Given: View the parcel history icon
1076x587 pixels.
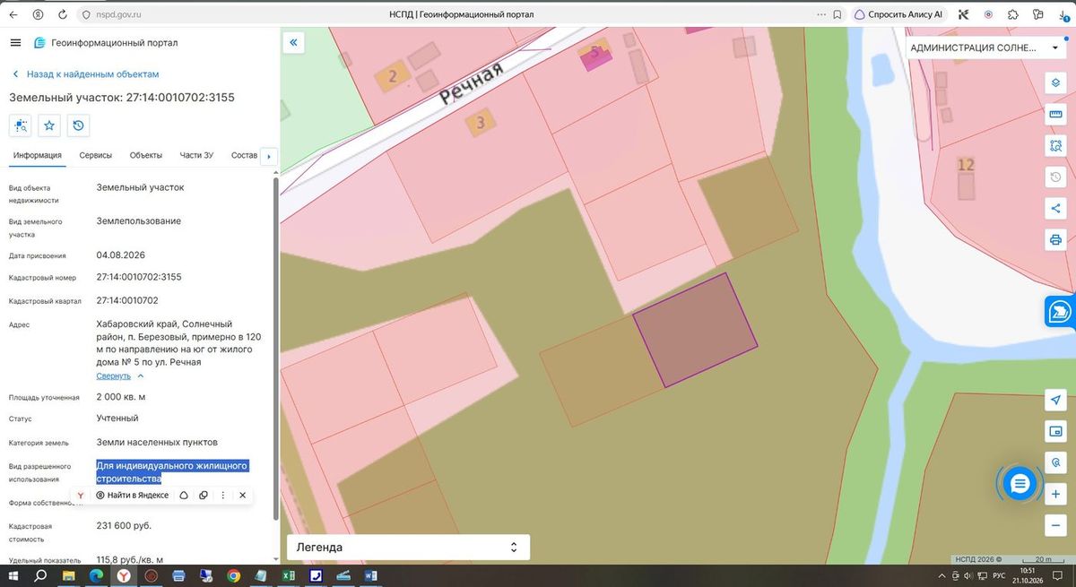Looking at the screenshot, I should 78,126.
